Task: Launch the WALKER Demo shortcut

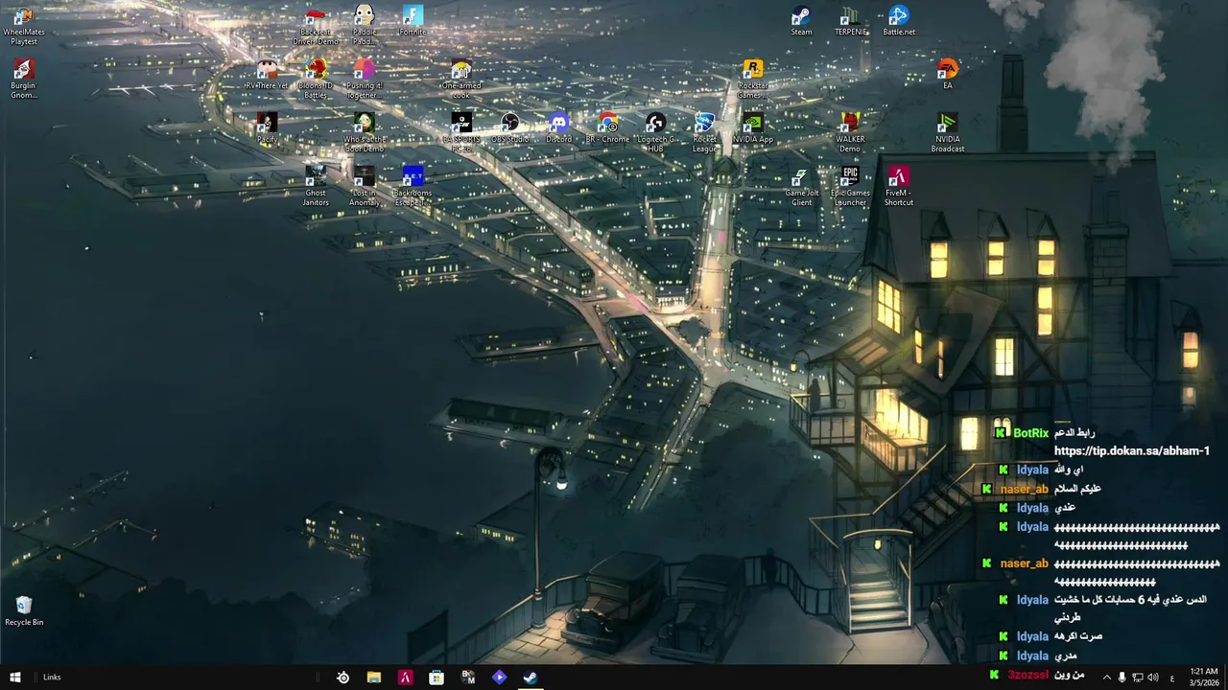Action: pyautogui.click(x=850, y=133)
